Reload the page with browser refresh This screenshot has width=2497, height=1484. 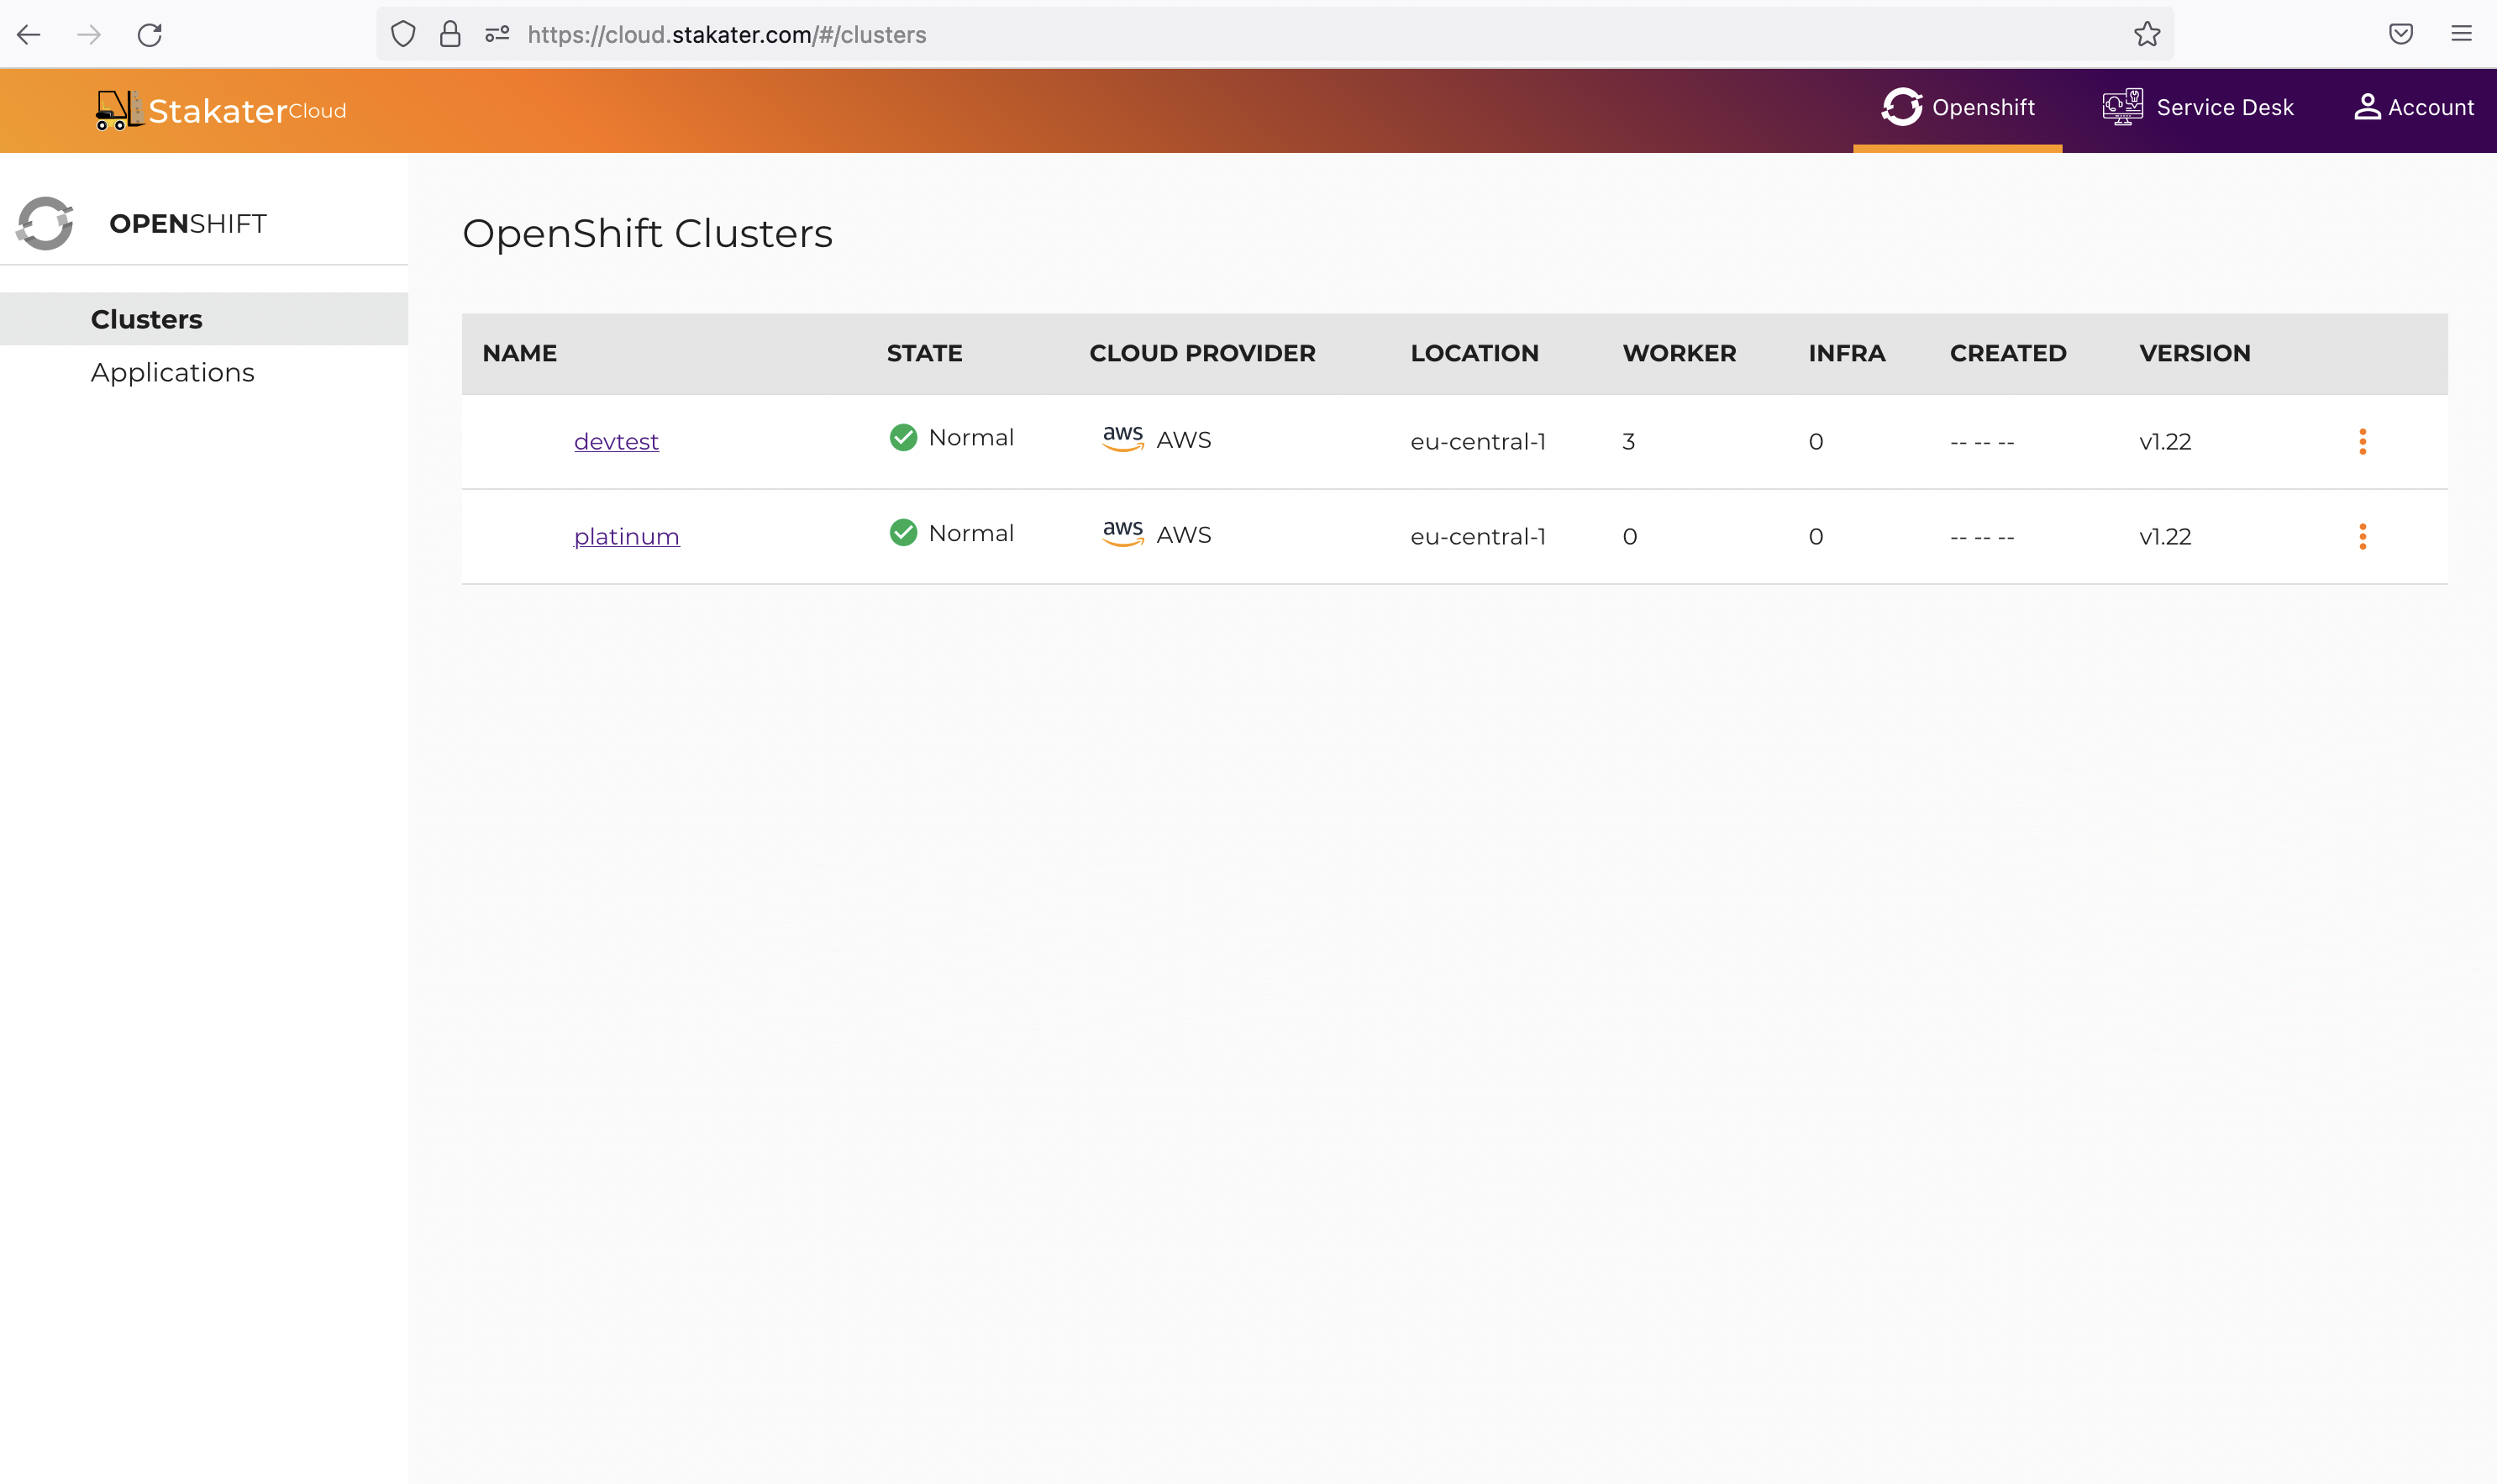pyautogui.click(x=150, y=35)
